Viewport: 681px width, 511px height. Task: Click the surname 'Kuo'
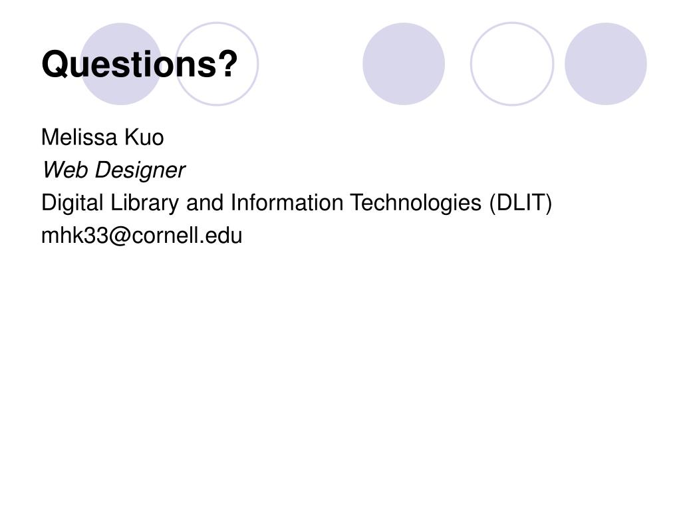(x=144, y=137)
